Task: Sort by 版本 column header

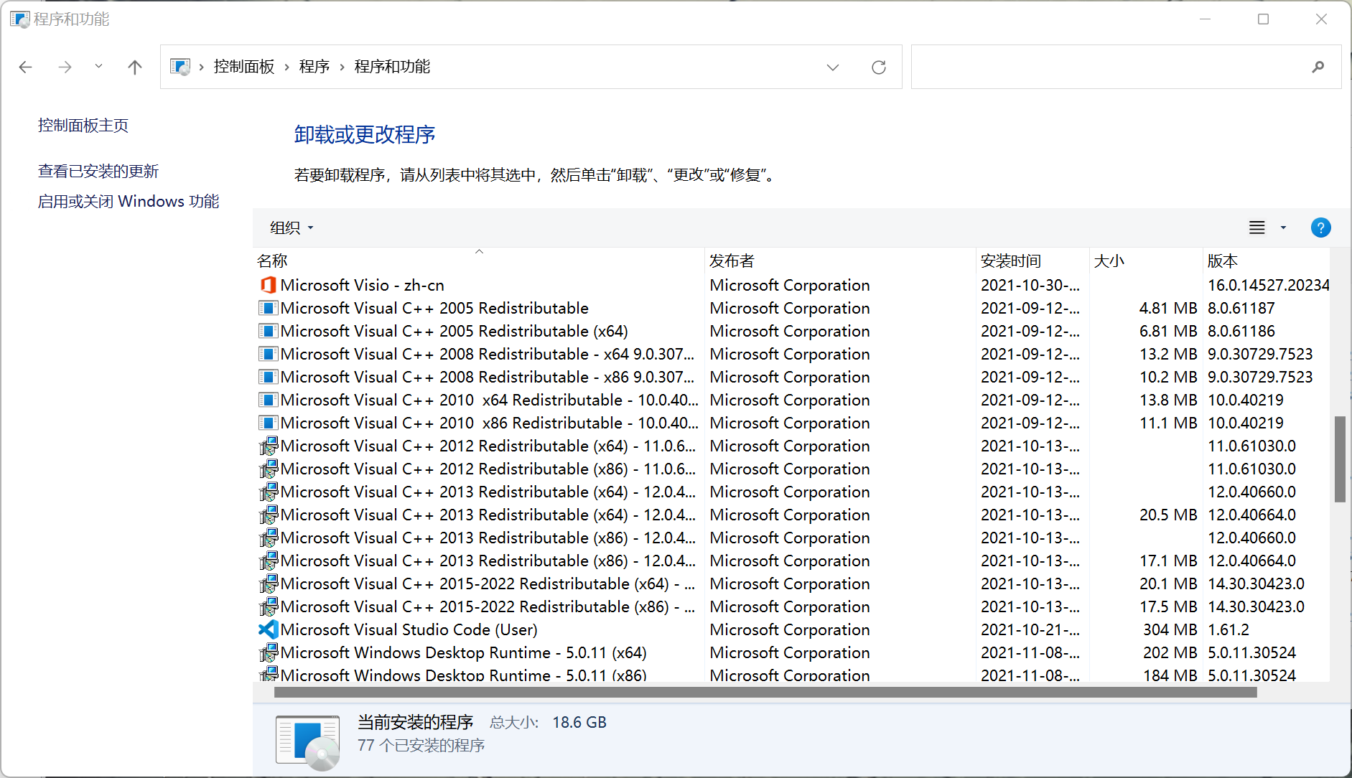Action: tap(1266, 261)
